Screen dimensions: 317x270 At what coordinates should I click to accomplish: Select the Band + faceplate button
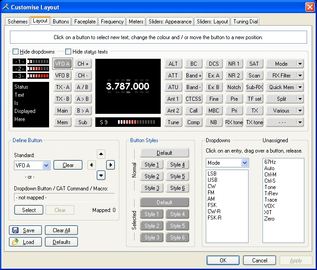(x=194, y=76)
